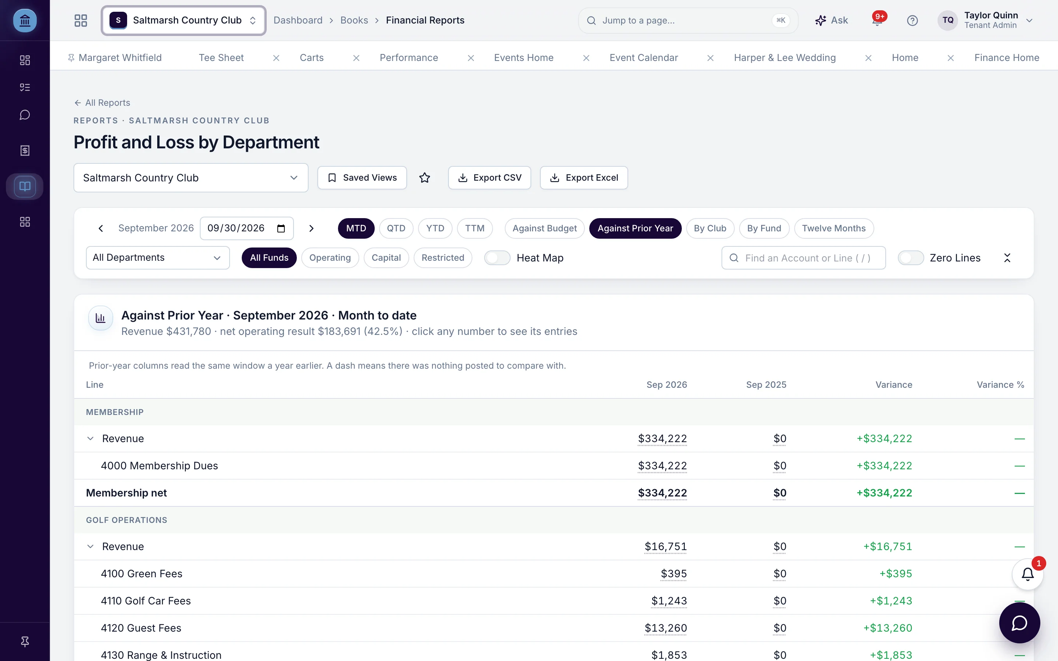Open the All Departments dropdown

point(158,258)
